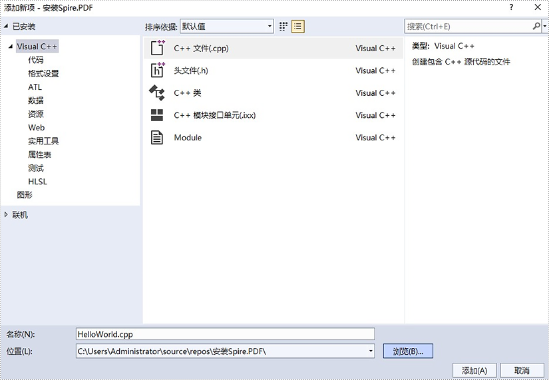
Task: Select Visual C++ in the category tree
Action: tap(37, 46)
